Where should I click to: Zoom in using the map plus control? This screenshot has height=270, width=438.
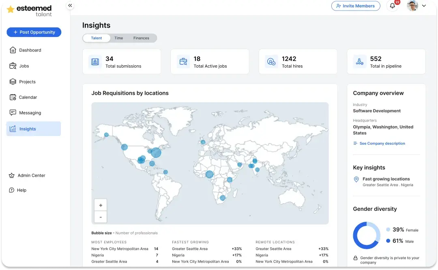(100, 205)
